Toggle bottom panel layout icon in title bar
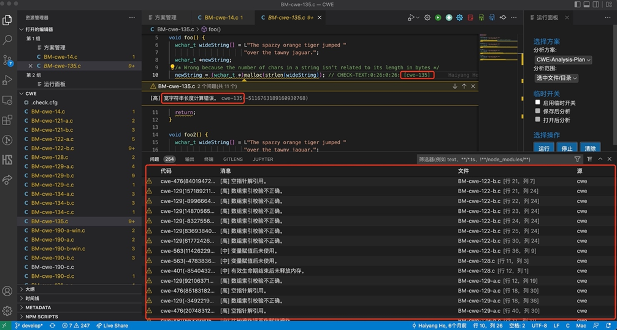This screenshot has height=330, width=617. click(586, 4)
